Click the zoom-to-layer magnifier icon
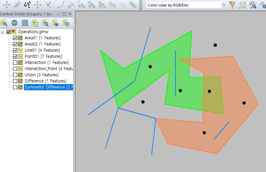This screenshot has width=266, height=172. pyautogui.click(x=45, y=23)
